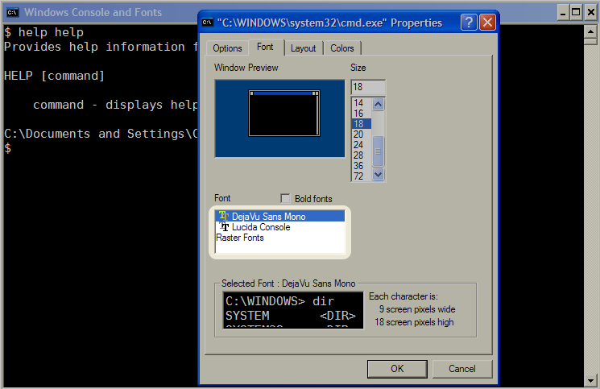This screenshot has width=600, height=389.
Task: Click console scrollbar up arrow
Action: (x=590, y=31)
